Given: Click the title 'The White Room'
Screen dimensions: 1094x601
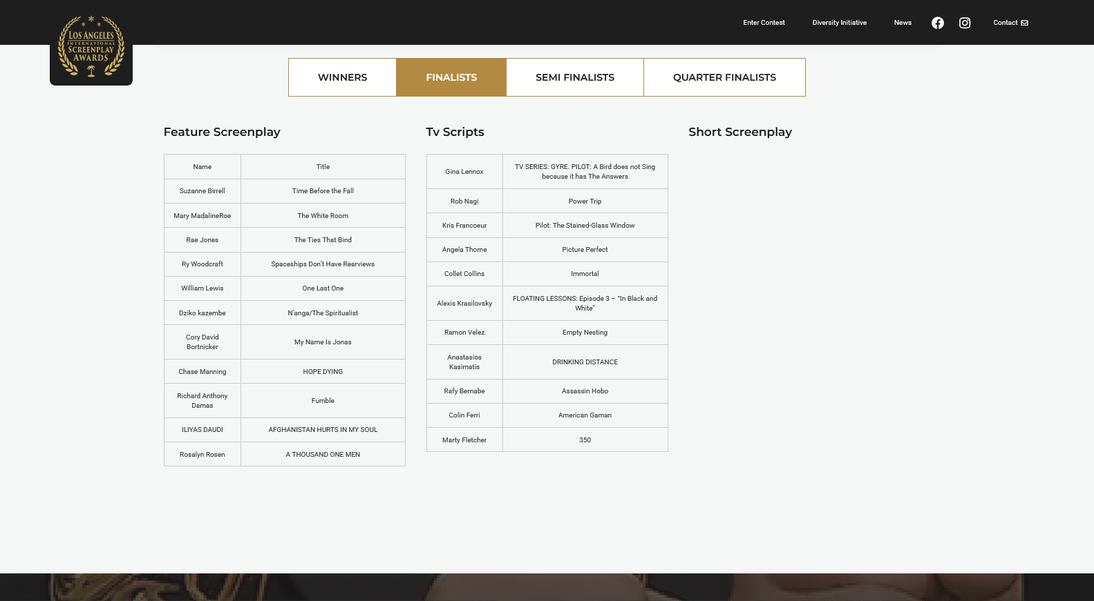Looking at the screenshot, I should (323, 216).
